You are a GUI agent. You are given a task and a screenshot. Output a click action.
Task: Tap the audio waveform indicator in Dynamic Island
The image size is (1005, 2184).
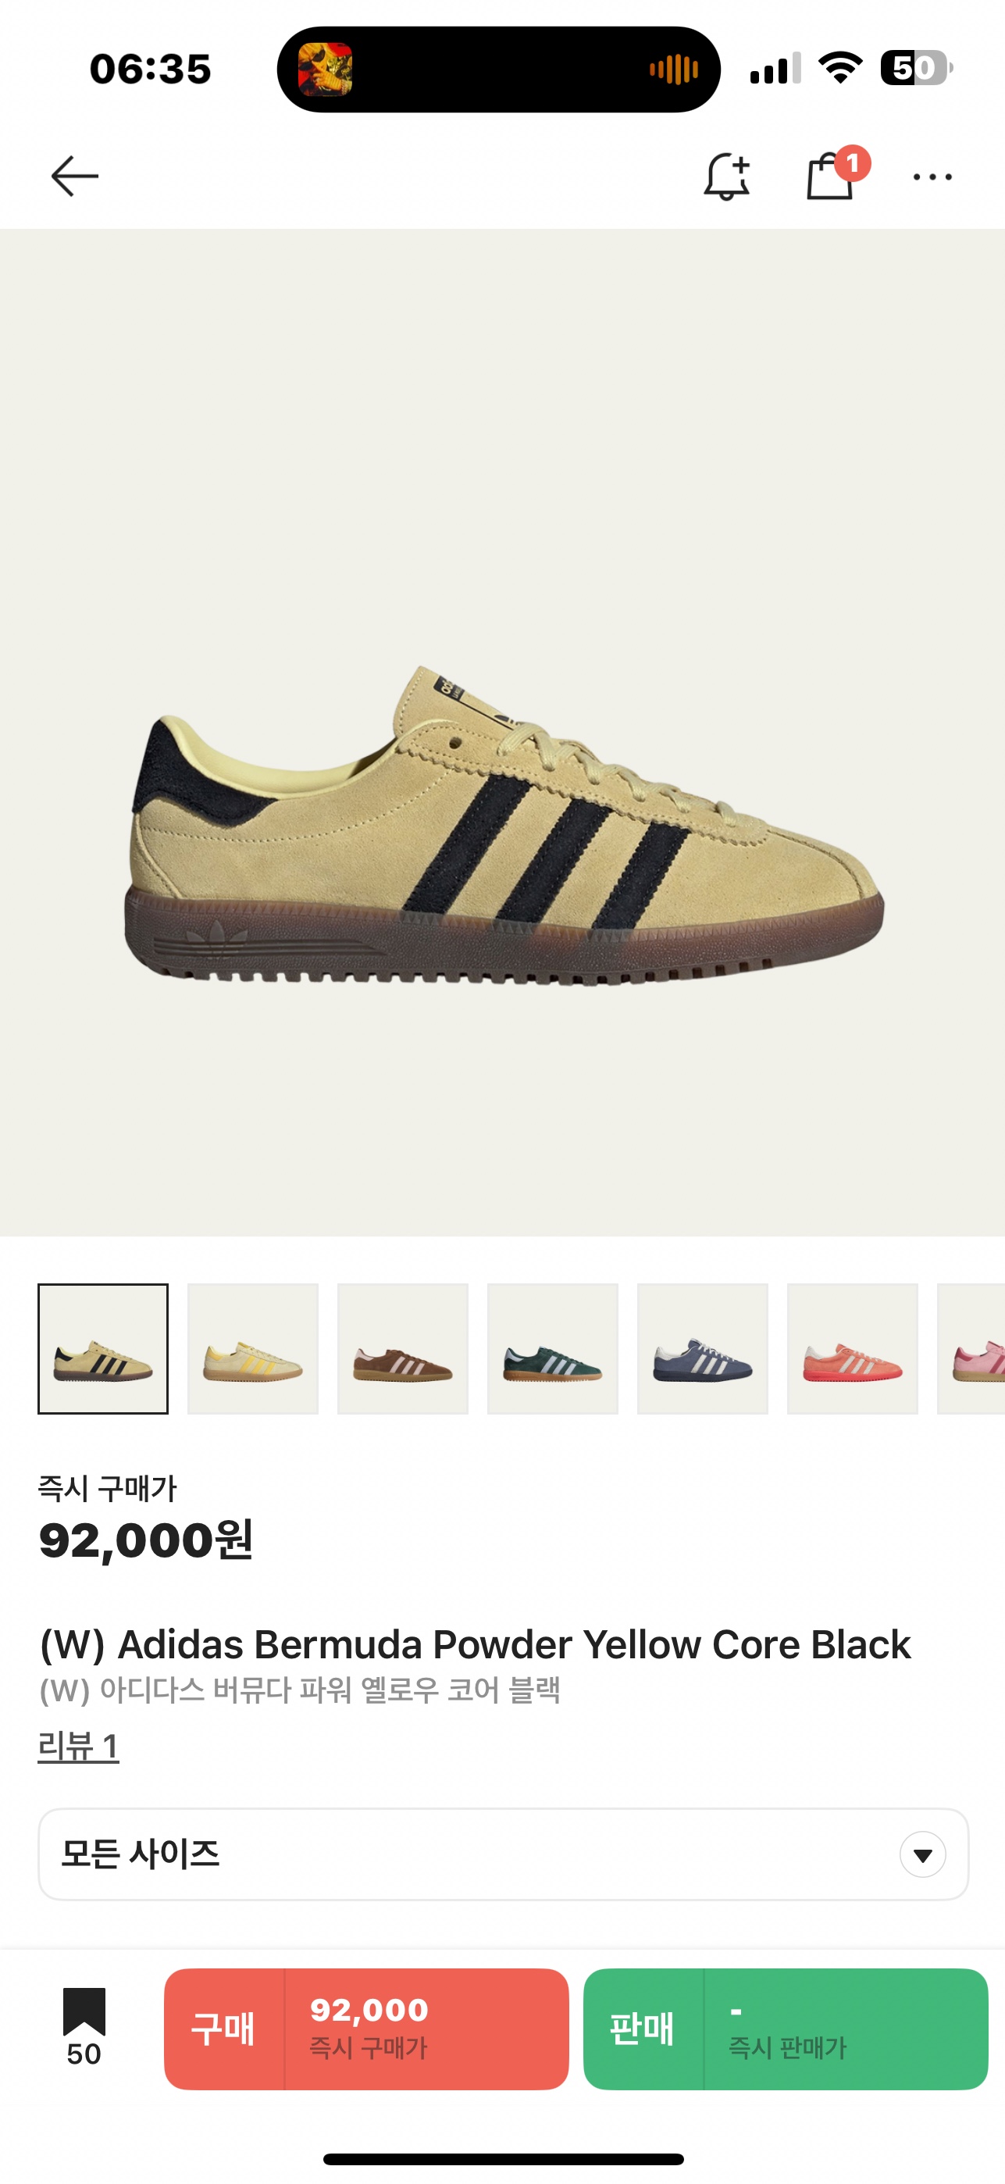pos(674,70)
